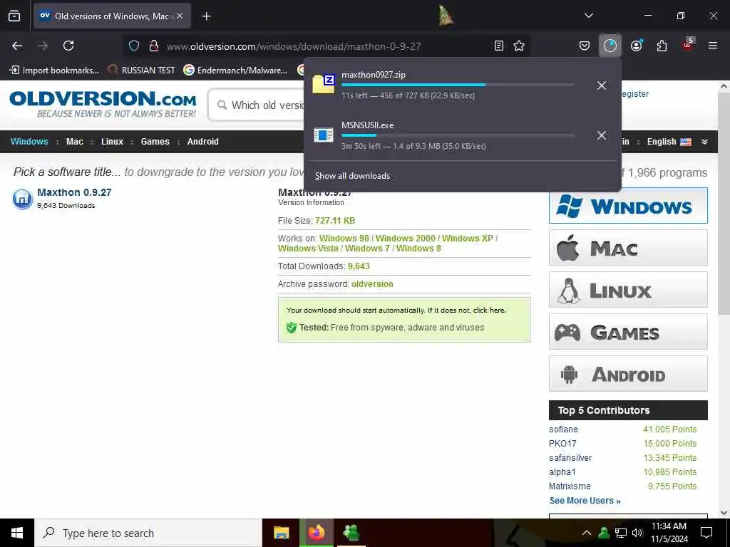Viewport: 730px width, 547px height.
Task: Open File Explorer from the taskbar
Action: point(281,533)
